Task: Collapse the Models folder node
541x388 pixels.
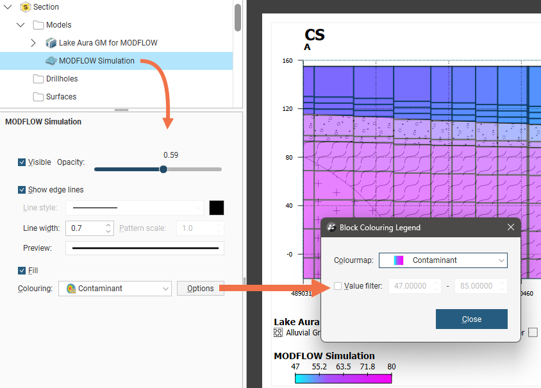Action: pos(21,25)
